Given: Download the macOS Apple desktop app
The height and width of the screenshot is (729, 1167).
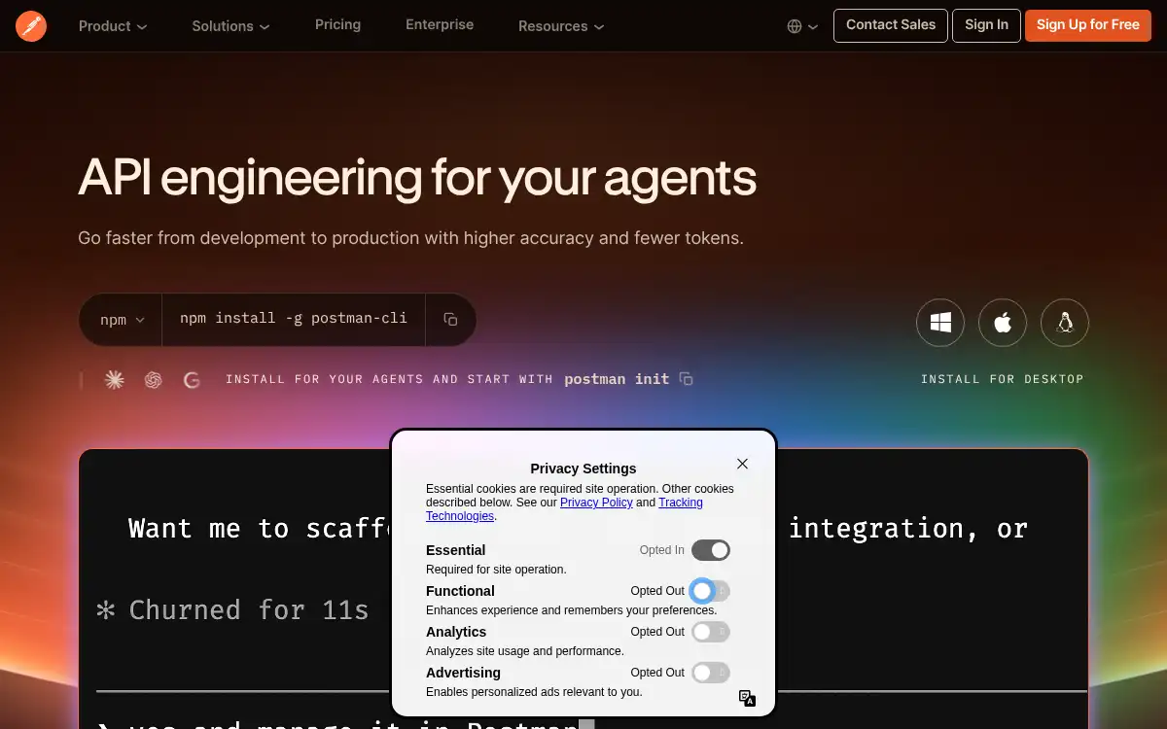Looking at the screenshot, I should [1003, 323].
